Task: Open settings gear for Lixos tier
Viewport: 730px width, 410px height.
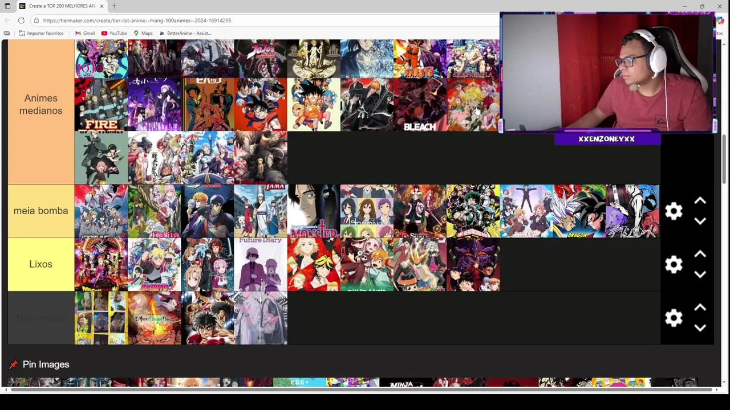Action: [x=674, y=265]
